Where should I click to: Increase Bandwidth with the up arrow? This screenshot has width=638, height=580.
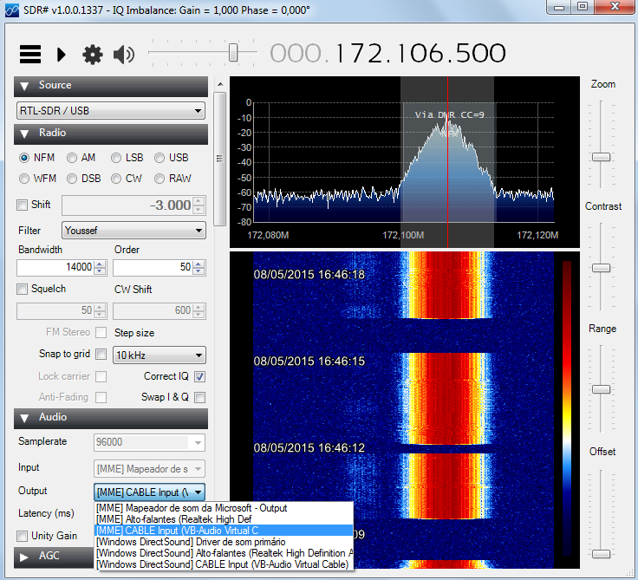[x=100, y=264]
